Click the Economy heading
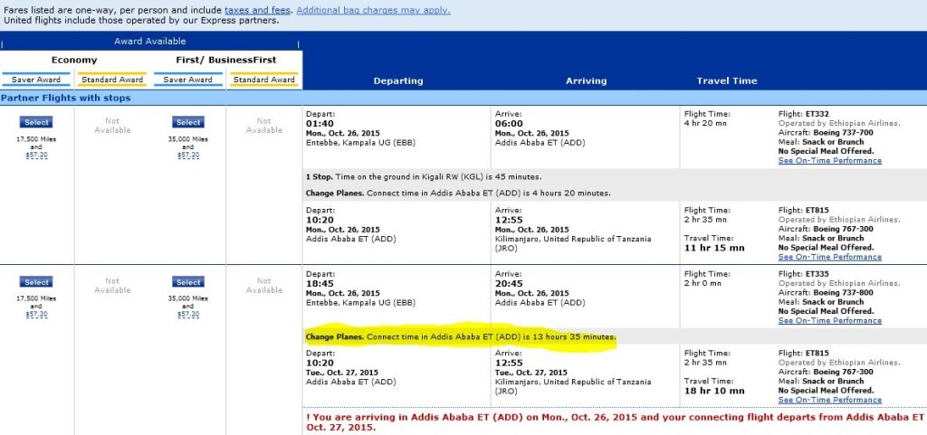 [74, 61]
